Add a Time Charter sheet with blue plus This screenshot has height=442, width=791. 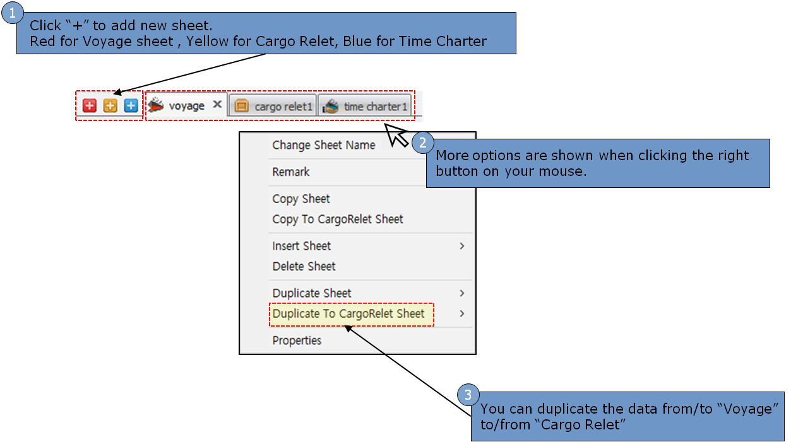pos(131,106)
